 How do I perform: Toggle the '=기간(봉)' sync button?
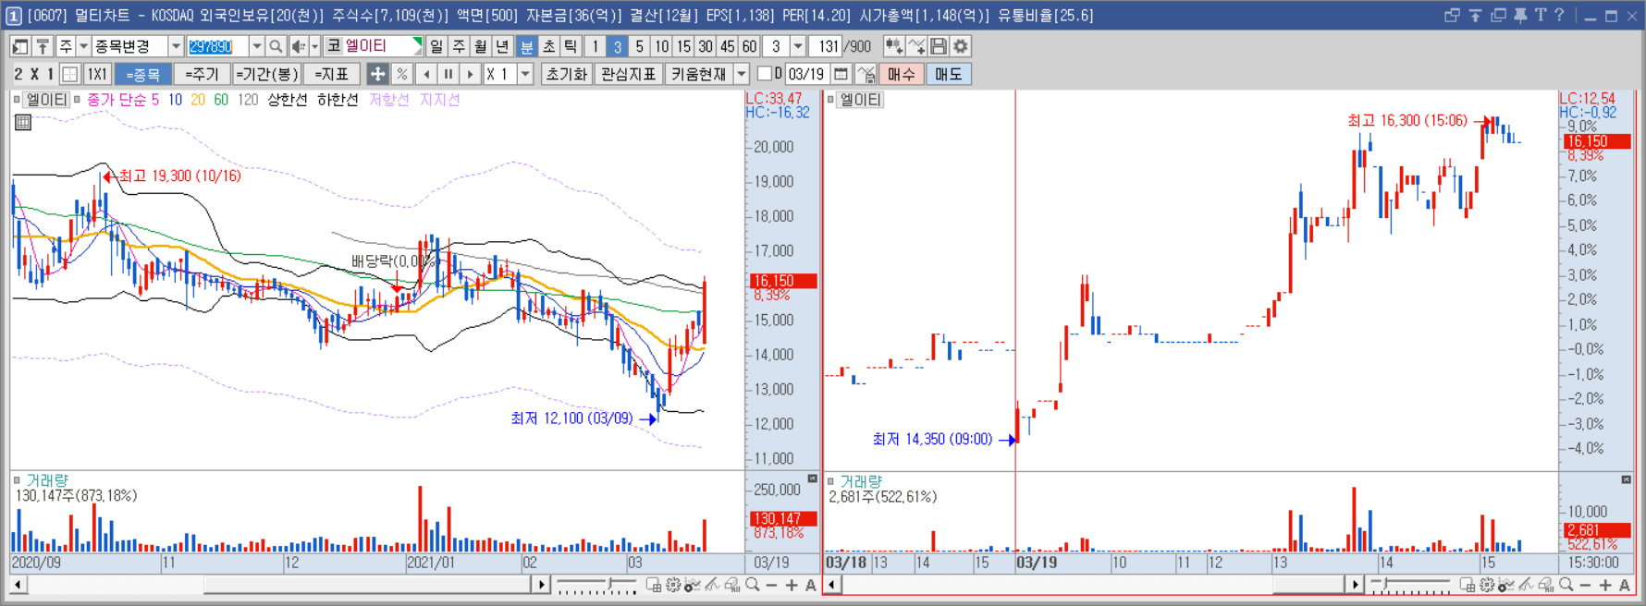coord(266,74)
